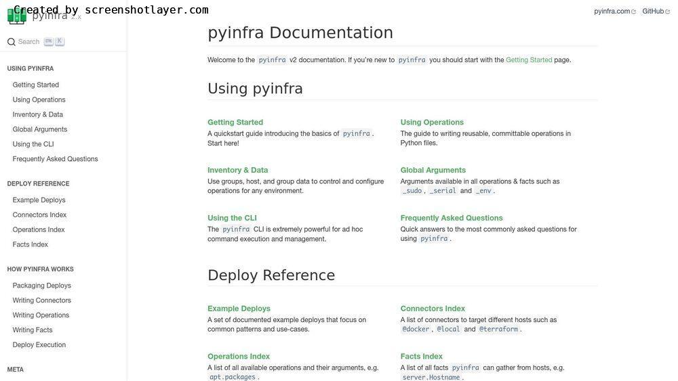
Task: Open Writing Connectors sidebar item
Action: point(41,300)
